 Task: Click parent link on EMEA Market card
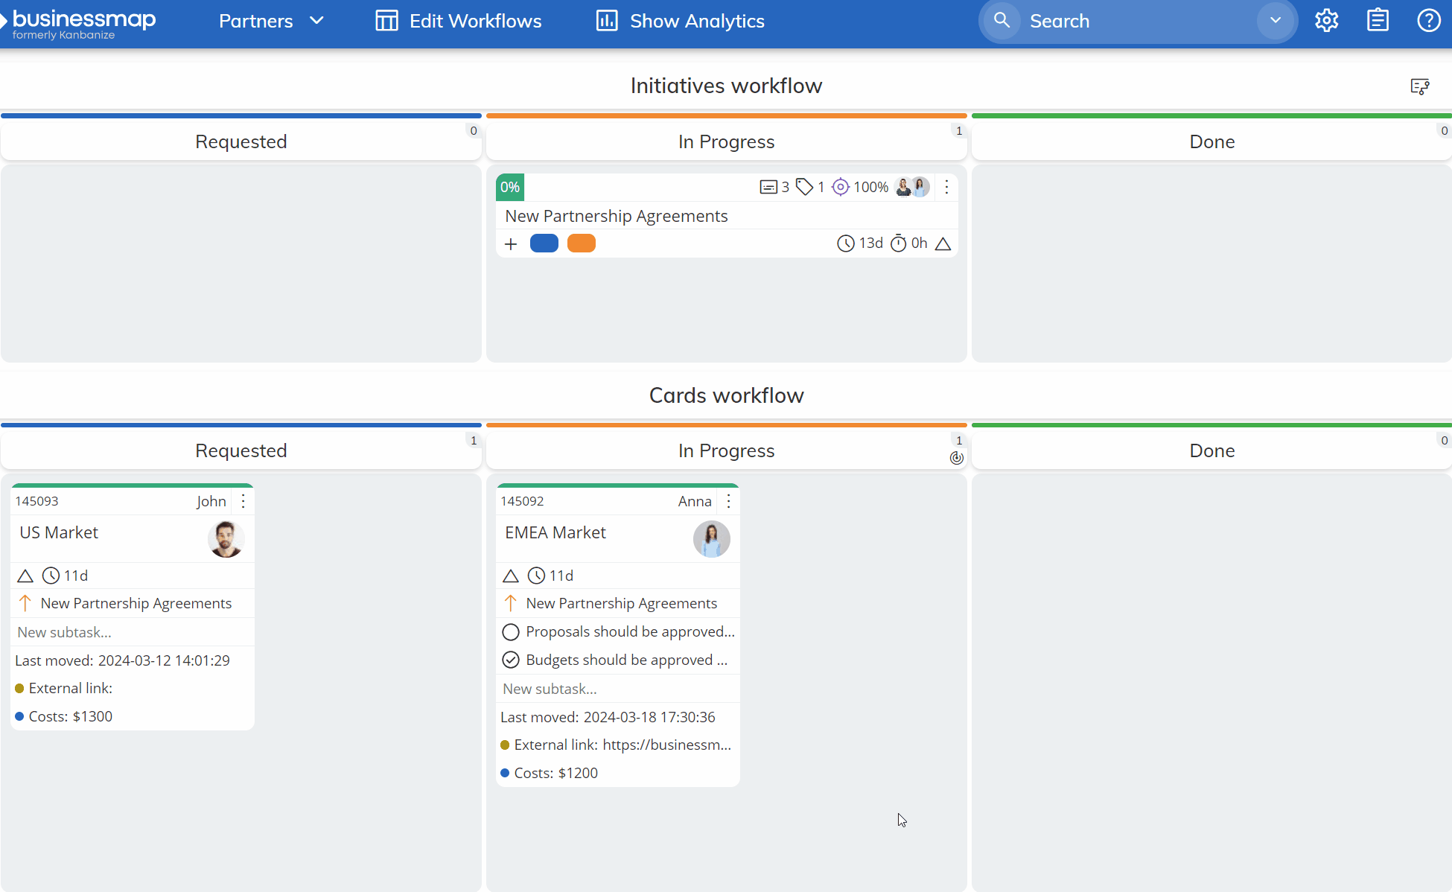621,604
